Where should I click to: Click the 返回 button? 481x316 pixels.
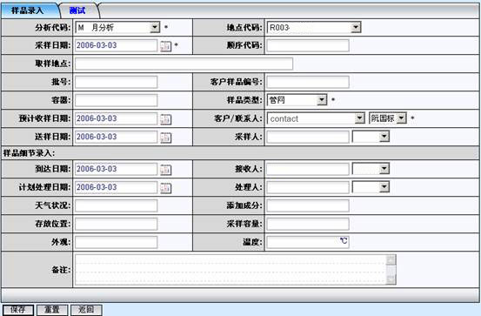point(86,310)
